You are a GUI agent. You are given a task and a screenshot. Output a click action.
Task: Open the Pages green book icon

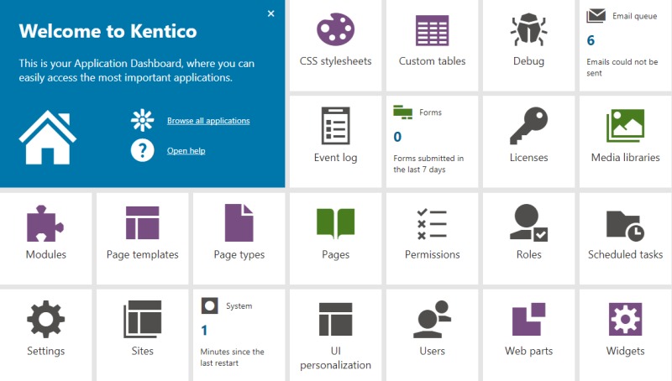coord(335,223)
